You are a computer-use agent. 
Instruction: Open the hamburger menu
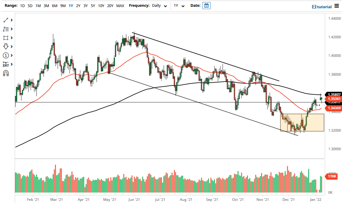[337, 5]
